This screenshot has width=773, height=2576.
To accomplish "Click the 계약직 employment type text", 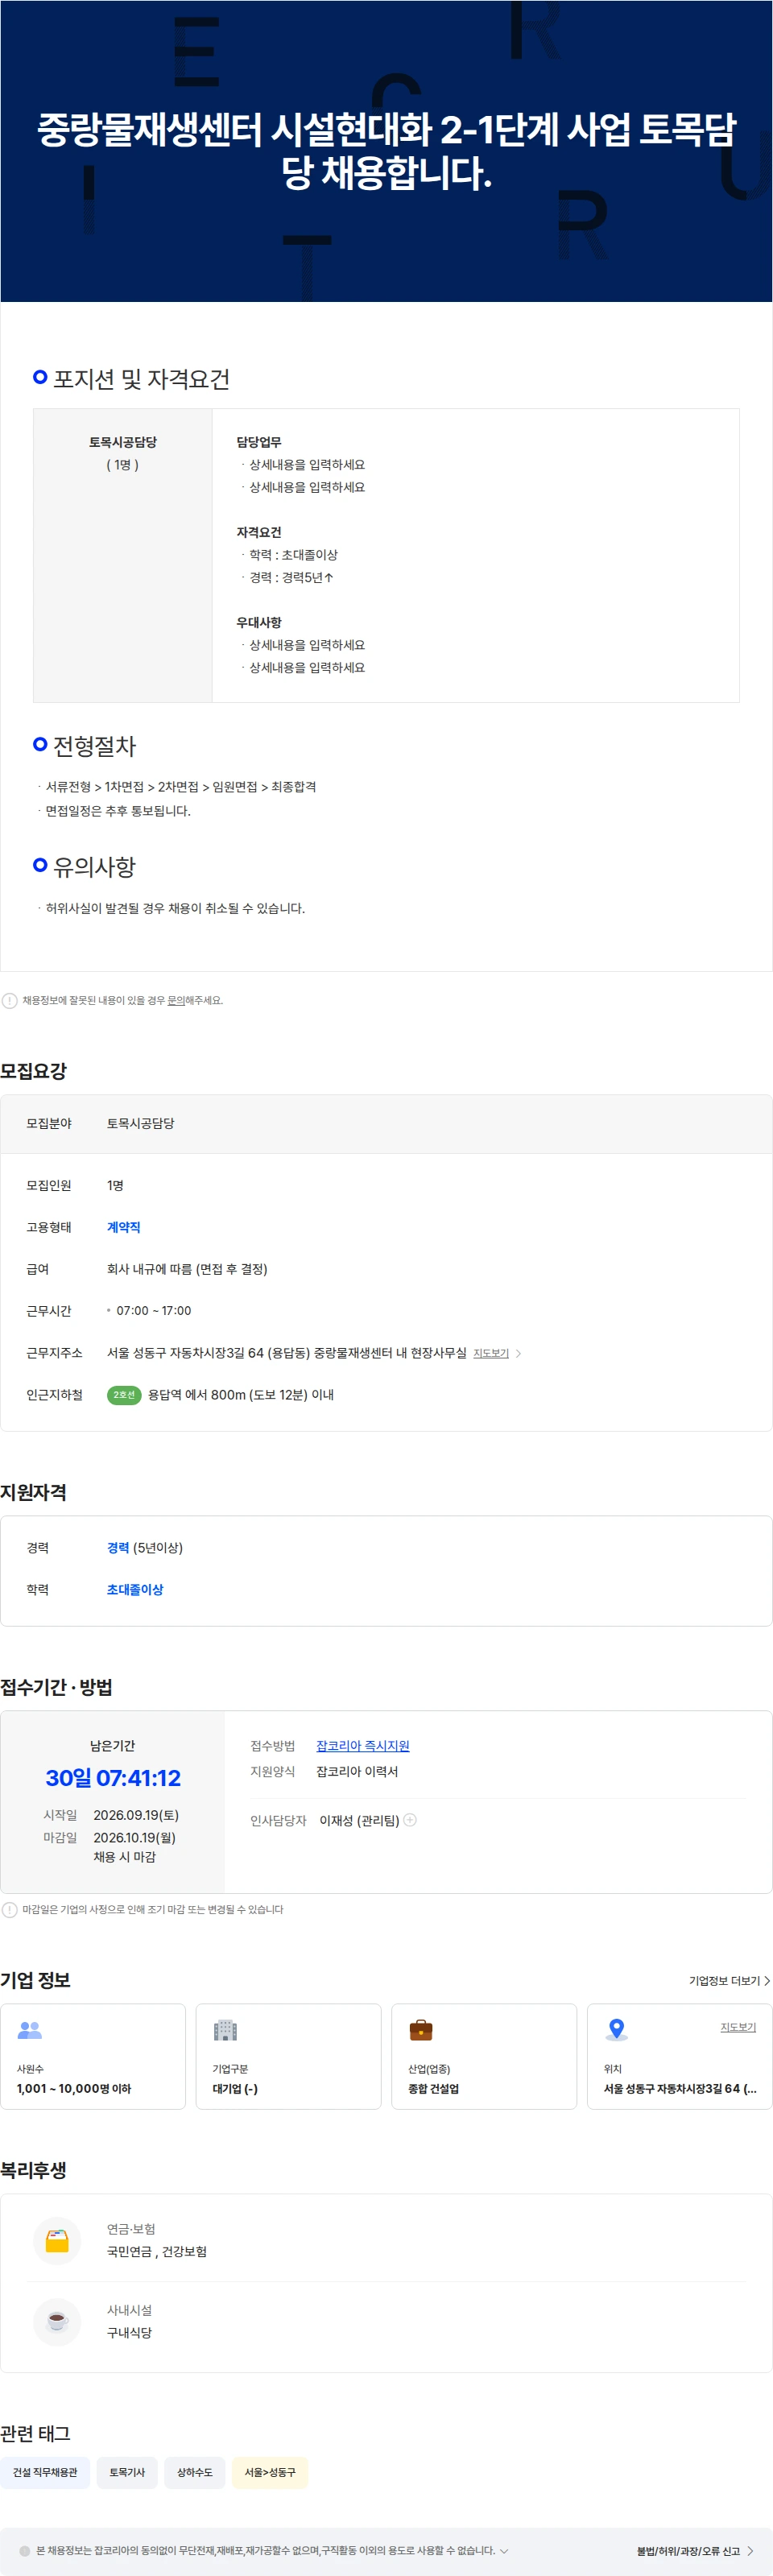I will 124,1227.
